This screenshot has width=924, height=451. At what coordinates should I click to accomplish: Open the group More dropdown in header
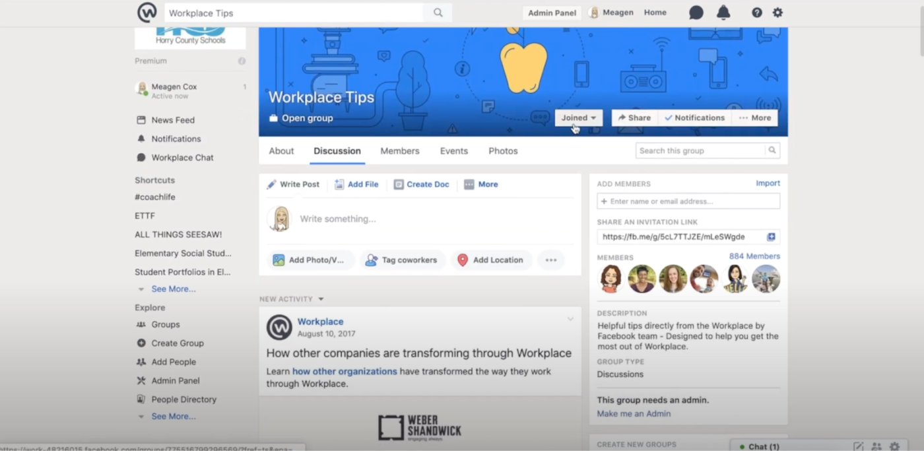754,118
